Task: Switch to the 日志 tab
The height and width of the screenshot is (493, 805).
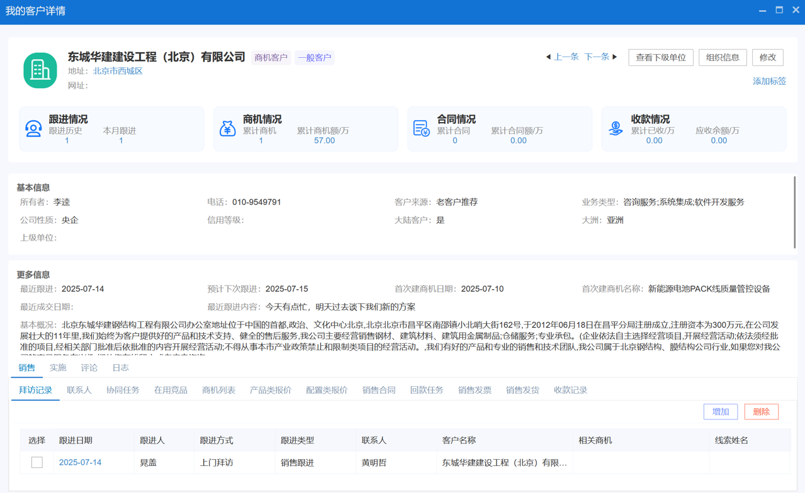Action: click(120, 367)
